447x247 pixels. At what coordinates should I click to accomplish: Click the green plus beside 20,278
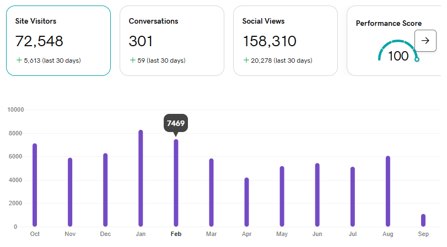click(x=246, y=61)
